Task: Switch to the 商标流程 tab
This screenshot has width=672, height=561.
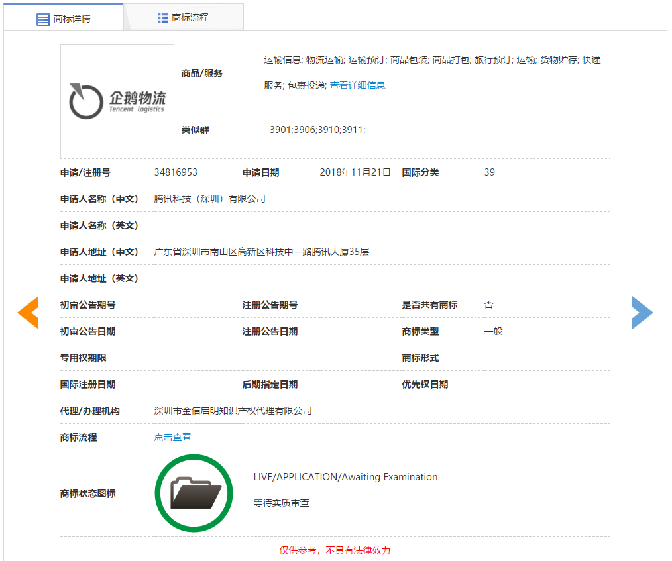Action: [x=184, y=18]
